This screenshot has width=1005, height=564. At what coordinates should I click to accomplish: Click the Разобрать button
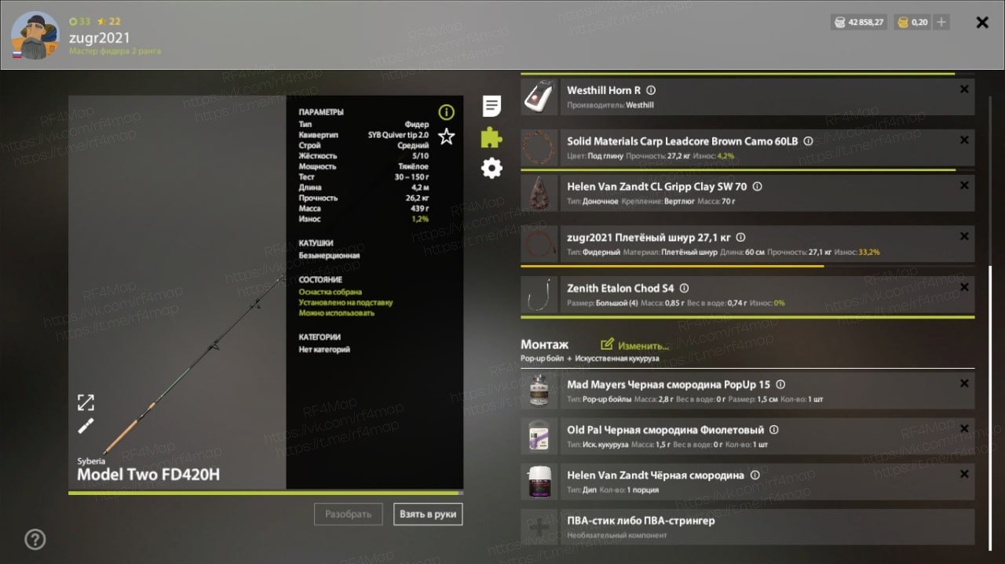pos(349,515)
